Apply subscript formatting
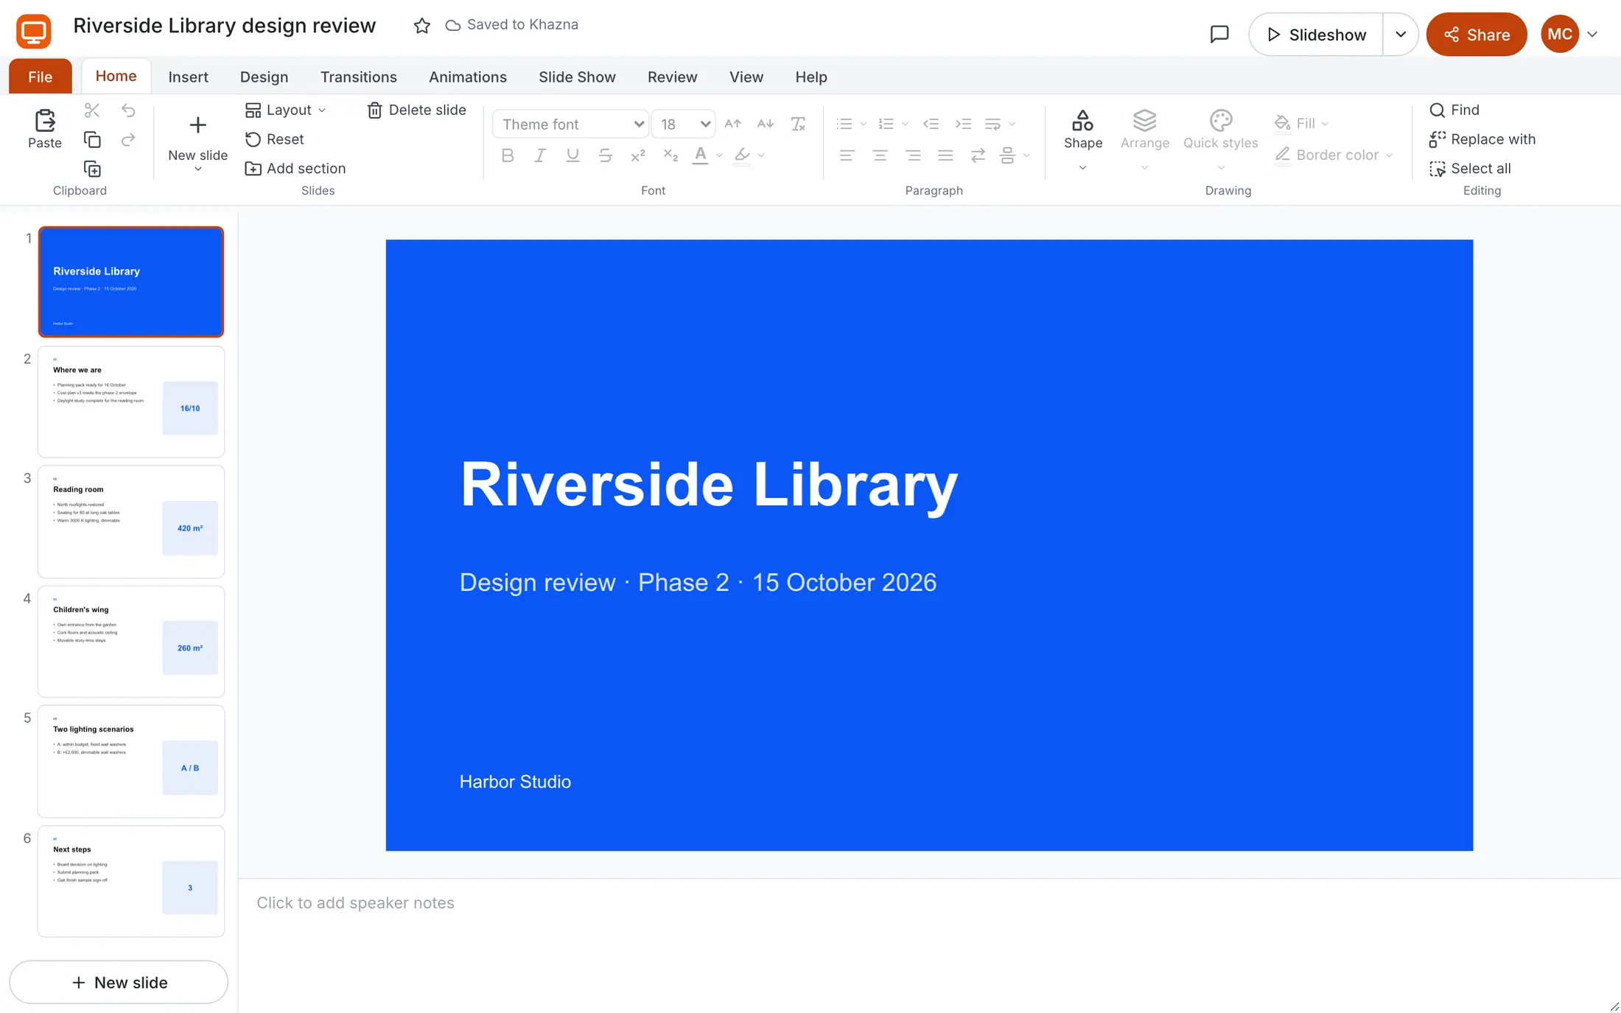This screenshot has height=1013, width=1621. [671, 155]
